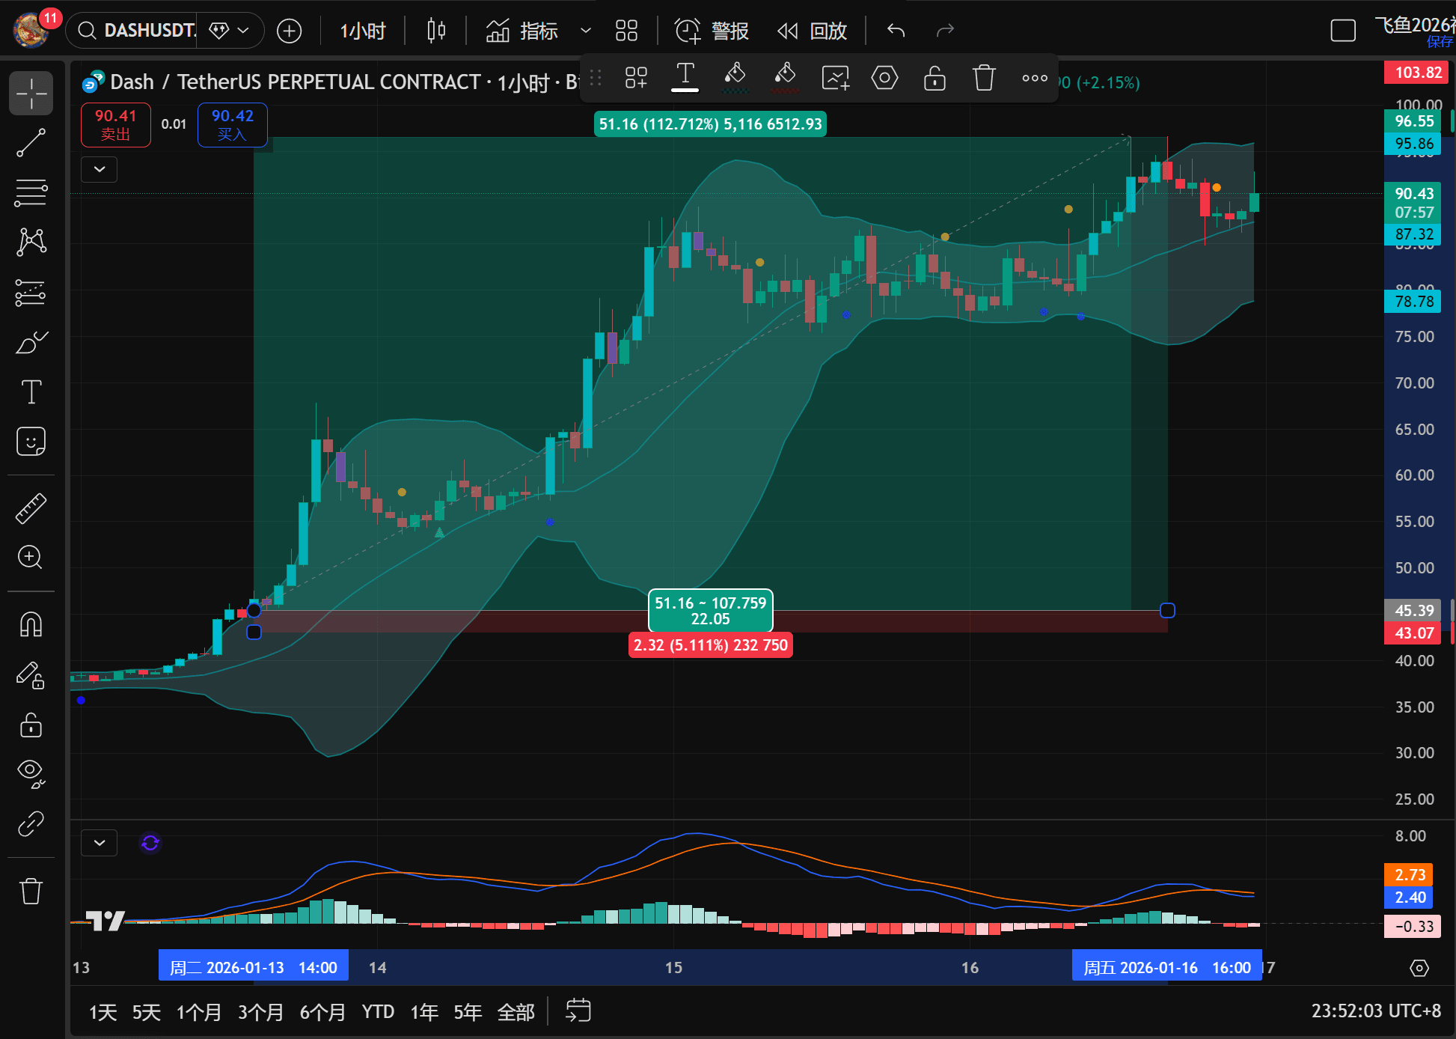Click the brush drawing tool
The height and width of the screenshot is (1039, 1456).
click(x=31, y=343)
